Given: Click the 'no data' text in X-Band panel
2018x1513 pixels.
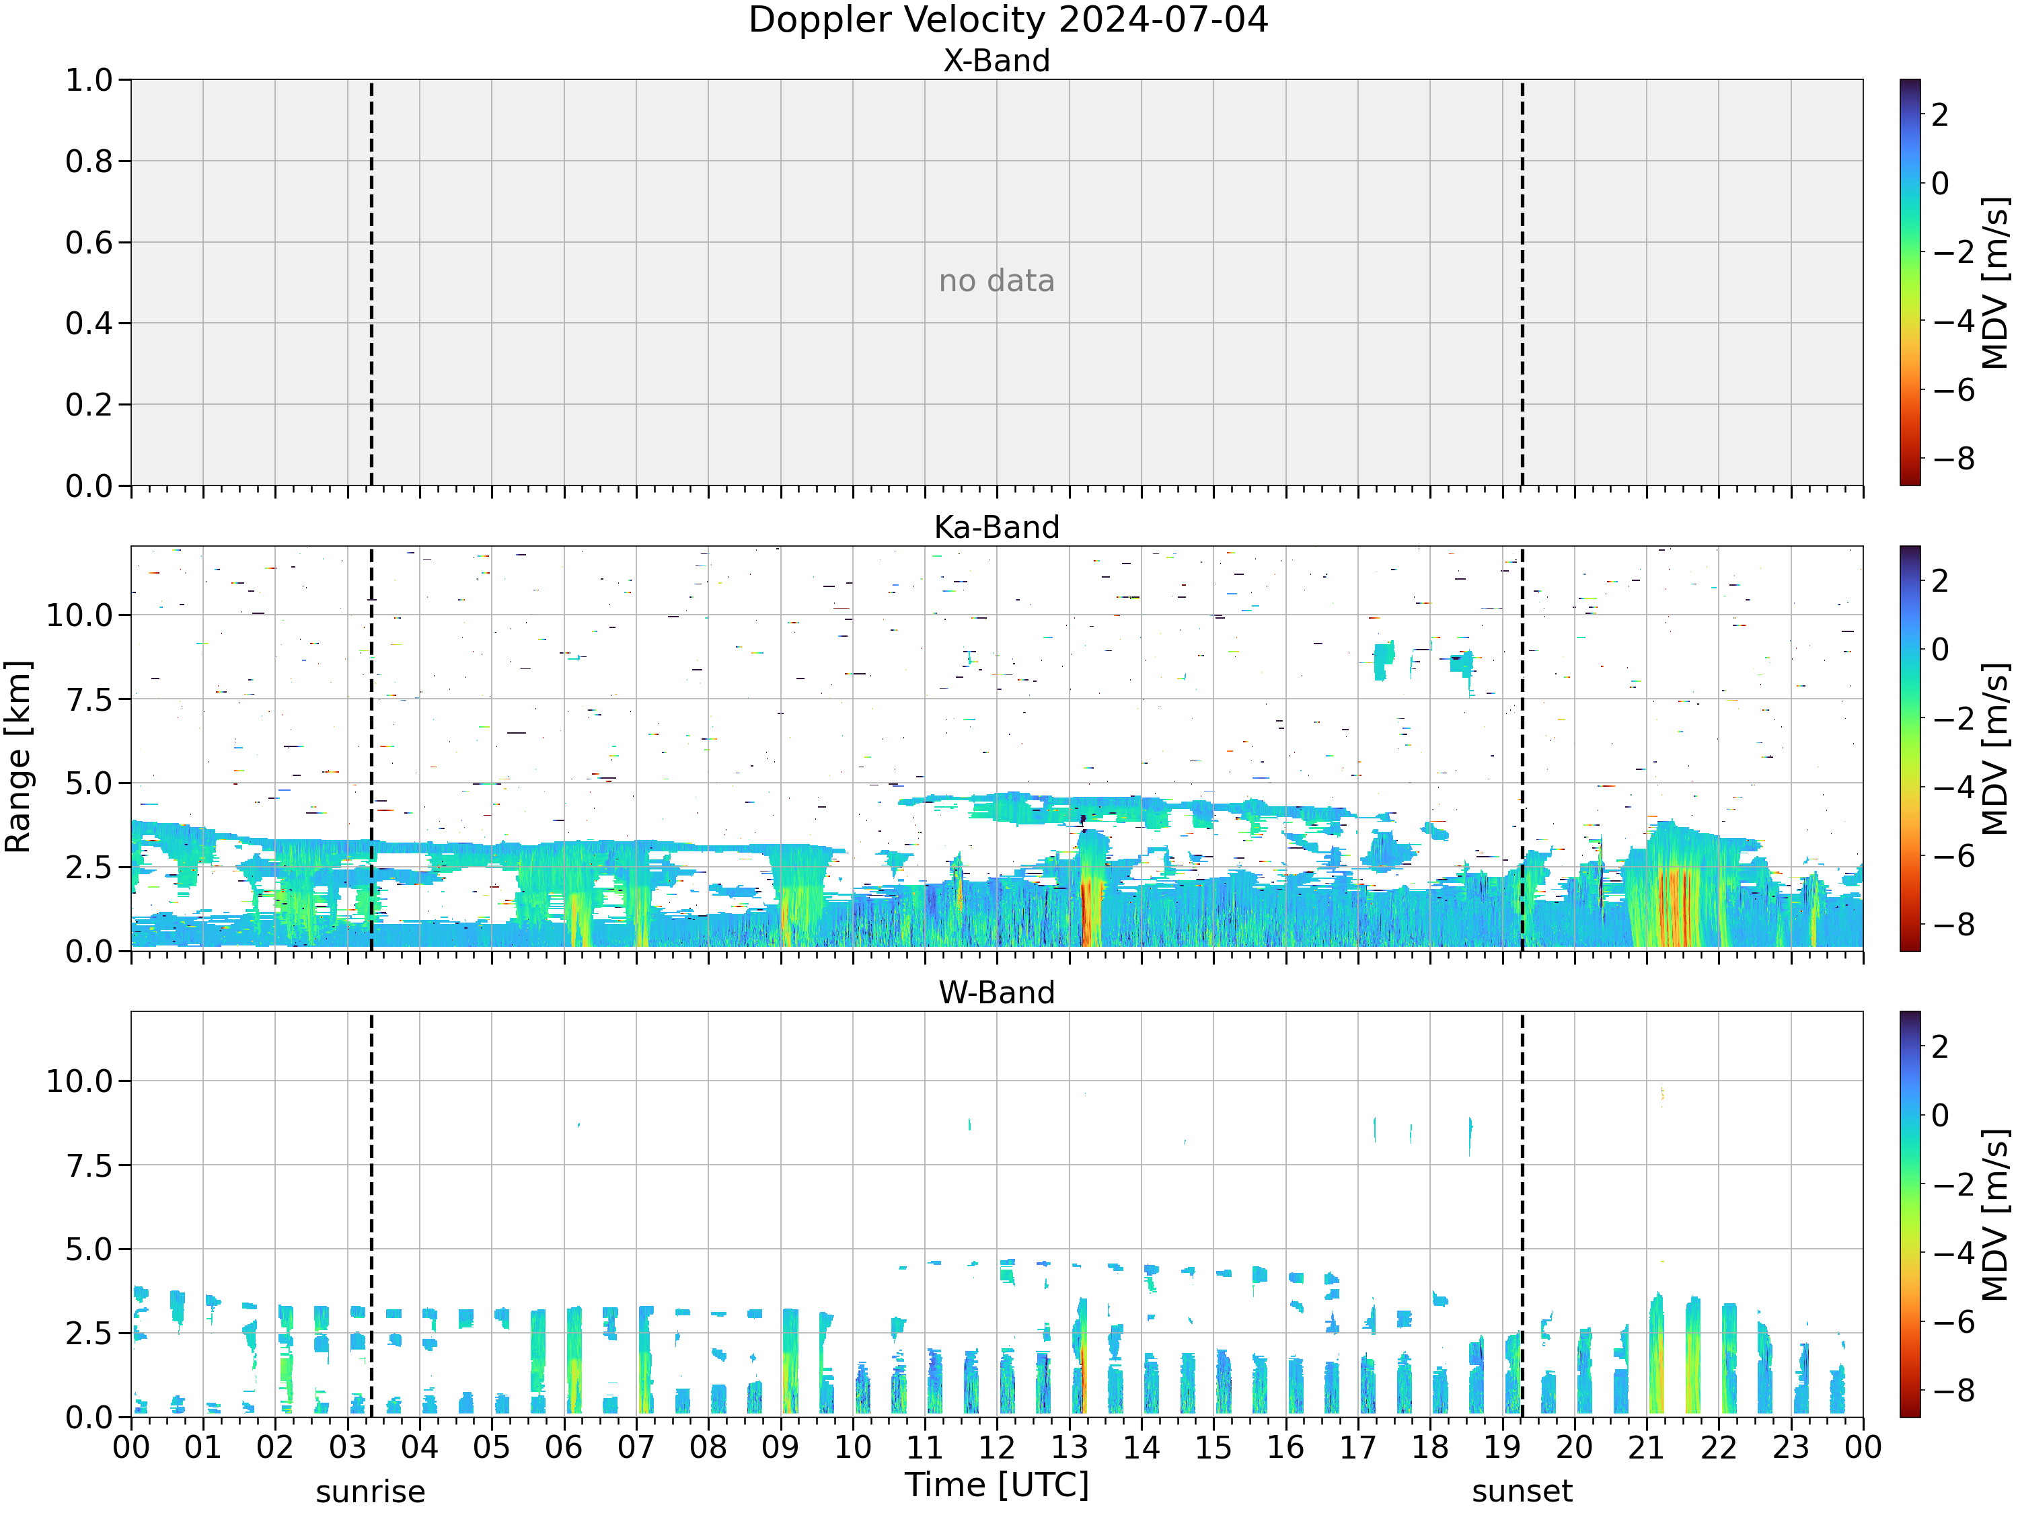Looking at the screenshot, I should [x=996, y=281].
